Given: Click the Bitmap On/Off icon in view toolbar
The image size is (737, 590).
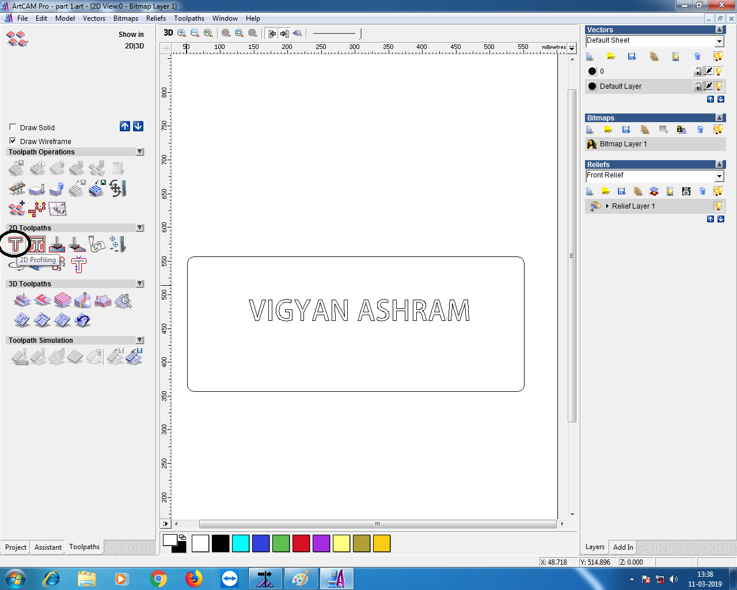Looking at the screenshot, I should [x=272, y=33].
